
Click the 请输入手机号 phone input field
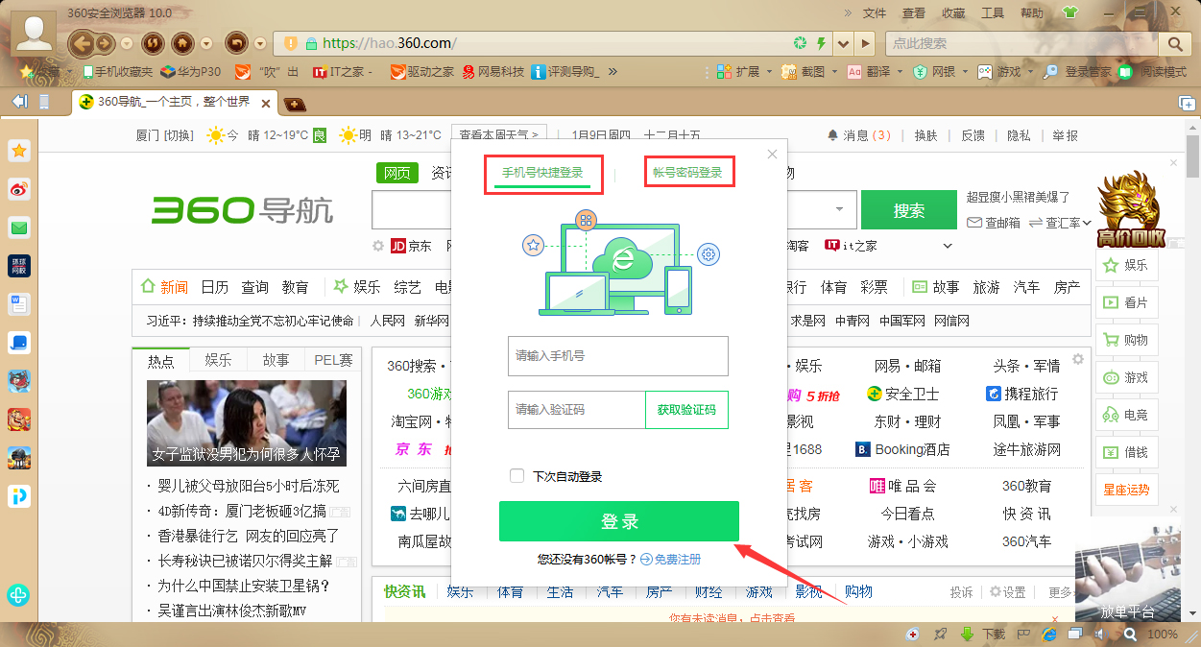618,356
